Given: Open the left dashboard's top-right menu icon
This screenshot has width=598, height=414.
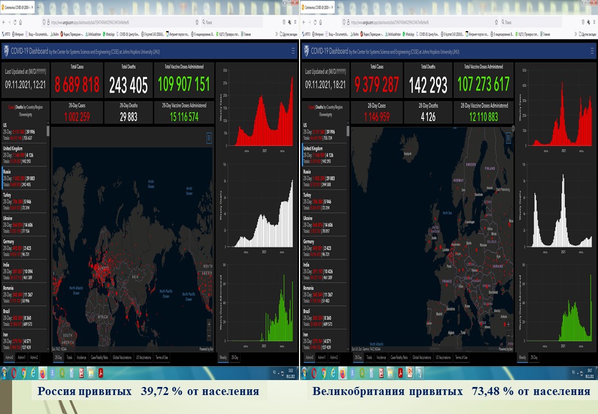Looking at the screenshot, I should 293,51.
